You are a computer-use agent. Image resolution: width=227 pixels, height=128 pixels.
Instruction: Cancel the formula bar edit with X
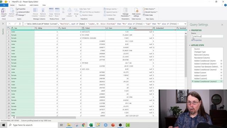[x=10, y=24]
